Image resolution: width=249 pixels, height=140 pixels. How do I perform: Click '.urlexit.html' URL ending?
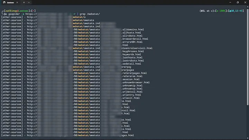130,98
